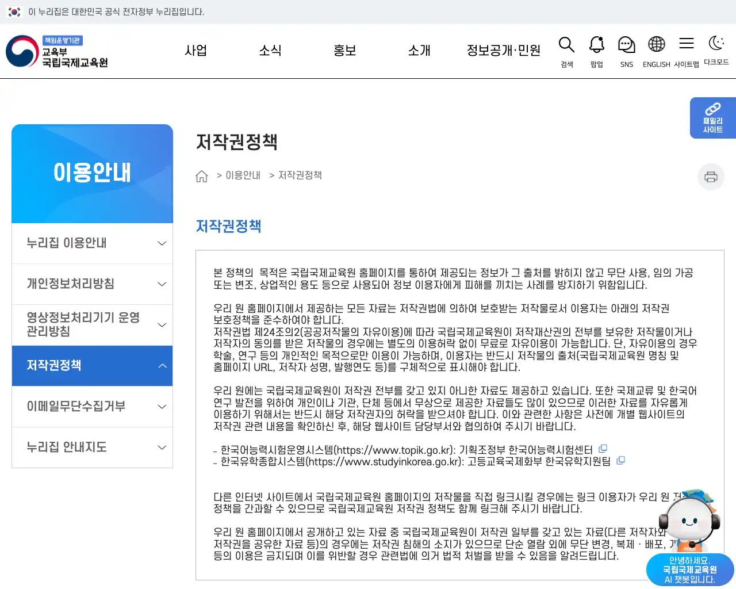Go to home via breadcrumb house icon
736x589 pixels.
(202, 176)
